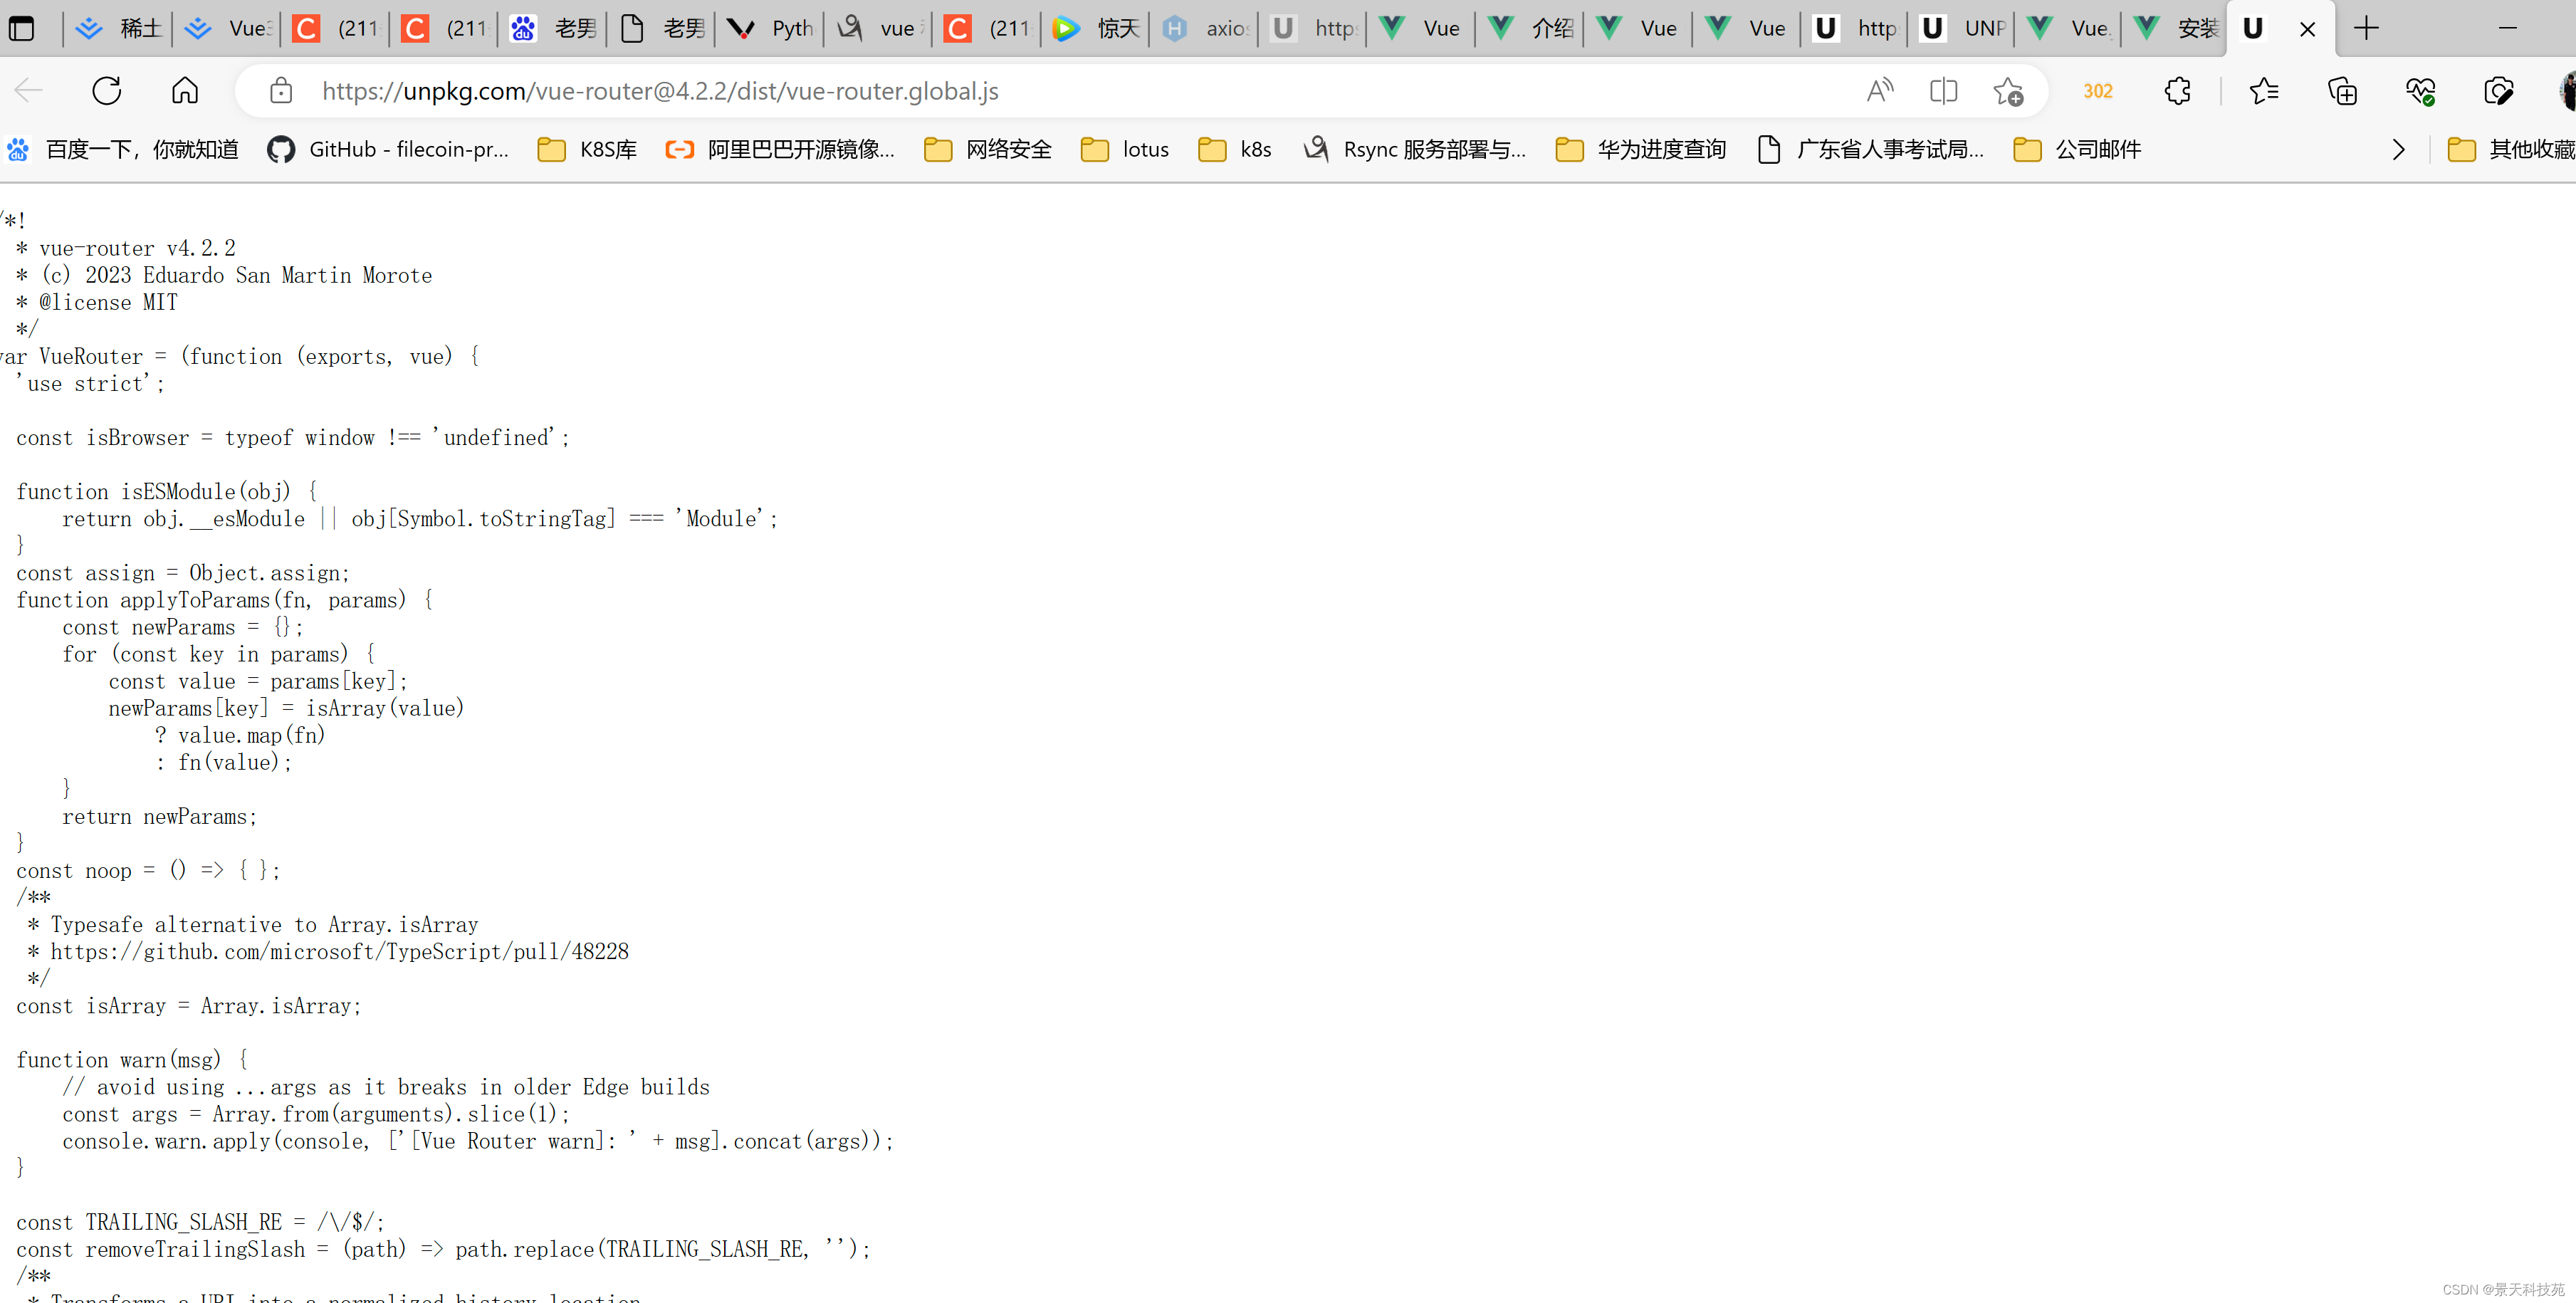Click text 'const isArray = Array.isArray;'
The image size is (2576, 1303).
[189, 1006]
